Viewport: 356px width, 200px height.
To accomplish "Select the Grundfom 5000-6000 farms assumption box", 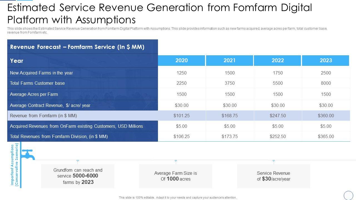I will tap(78, 176).
